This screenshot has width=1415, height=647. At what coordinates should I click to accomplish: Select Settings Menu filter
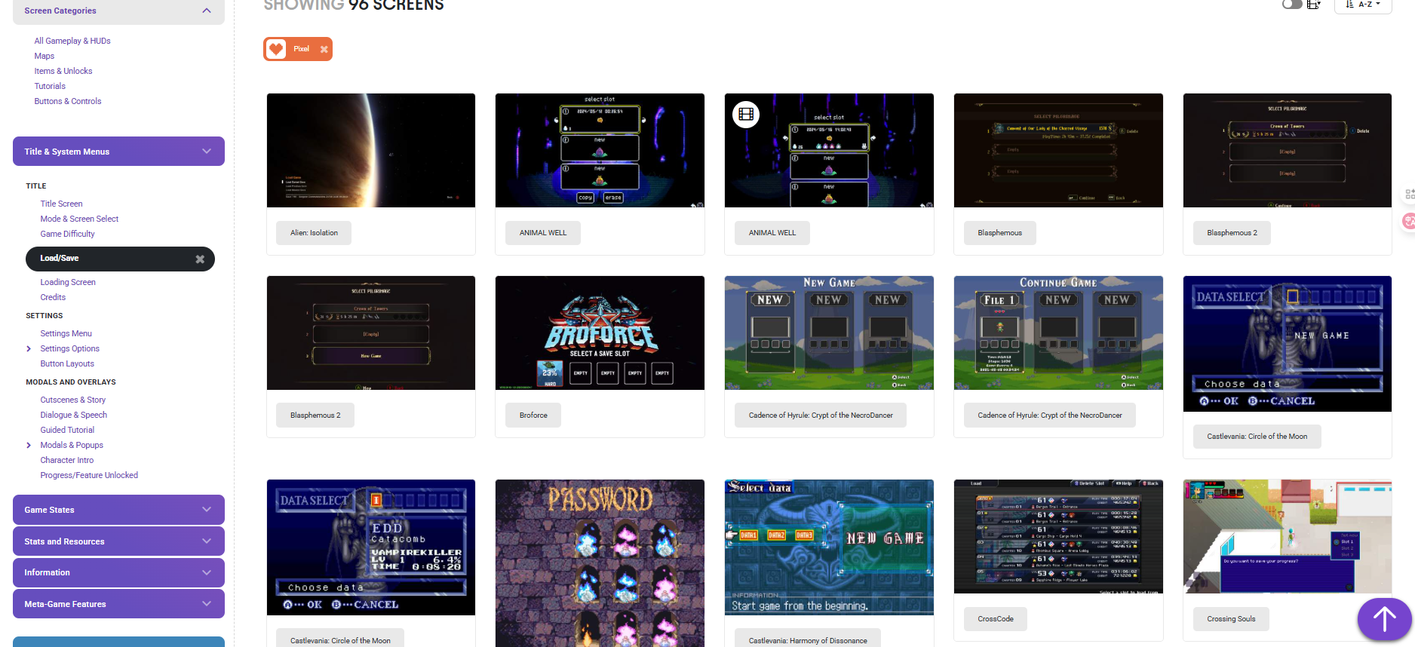point(66,333)
